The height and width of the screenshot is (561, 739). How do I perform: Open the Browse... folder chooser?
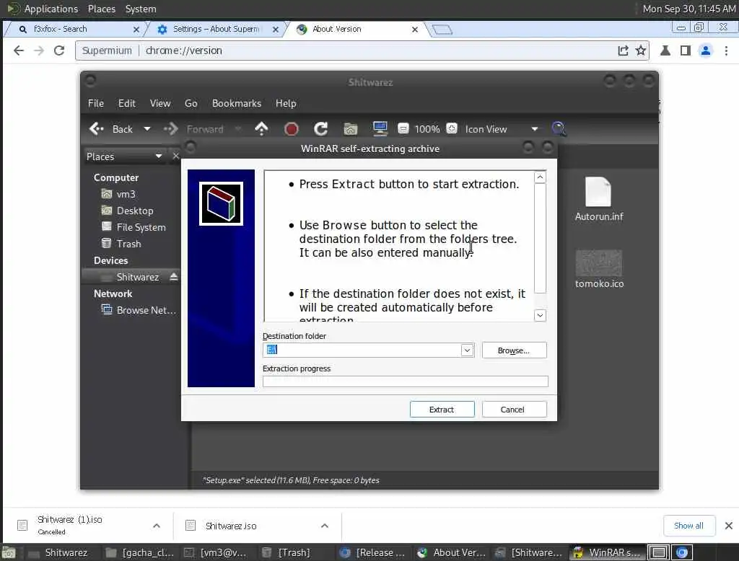tap(514, 350)
